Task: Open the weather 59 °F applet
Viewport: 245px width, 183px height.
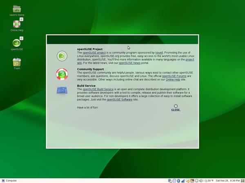Action: [x=209, y=181]
